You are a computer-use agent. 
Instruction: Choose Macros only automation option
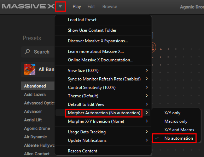(176, 121)
